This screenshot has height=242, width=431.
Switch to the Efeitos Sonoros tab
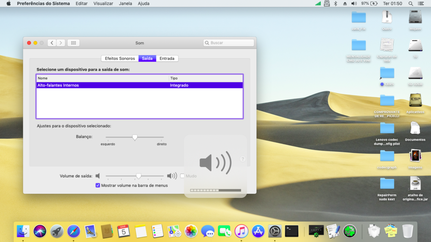point(120,59)
